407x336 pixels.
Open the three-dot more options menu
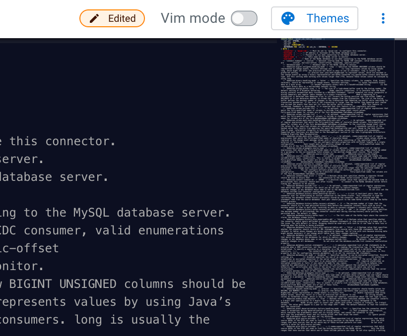[x=383, y=18]
